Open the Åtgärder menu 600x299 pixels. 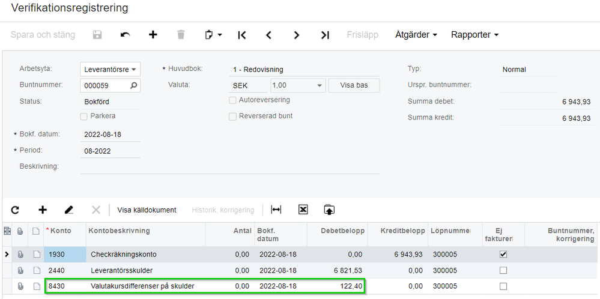pos(416,35)
